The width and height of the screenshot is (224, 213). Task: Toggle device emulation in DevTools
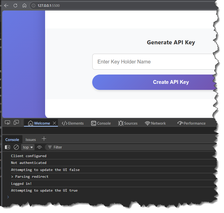[x=16, y=123]
